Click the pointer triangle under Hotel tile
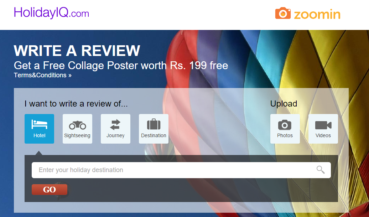The width and height of the screenshot is (369, 217). (39, 153)
